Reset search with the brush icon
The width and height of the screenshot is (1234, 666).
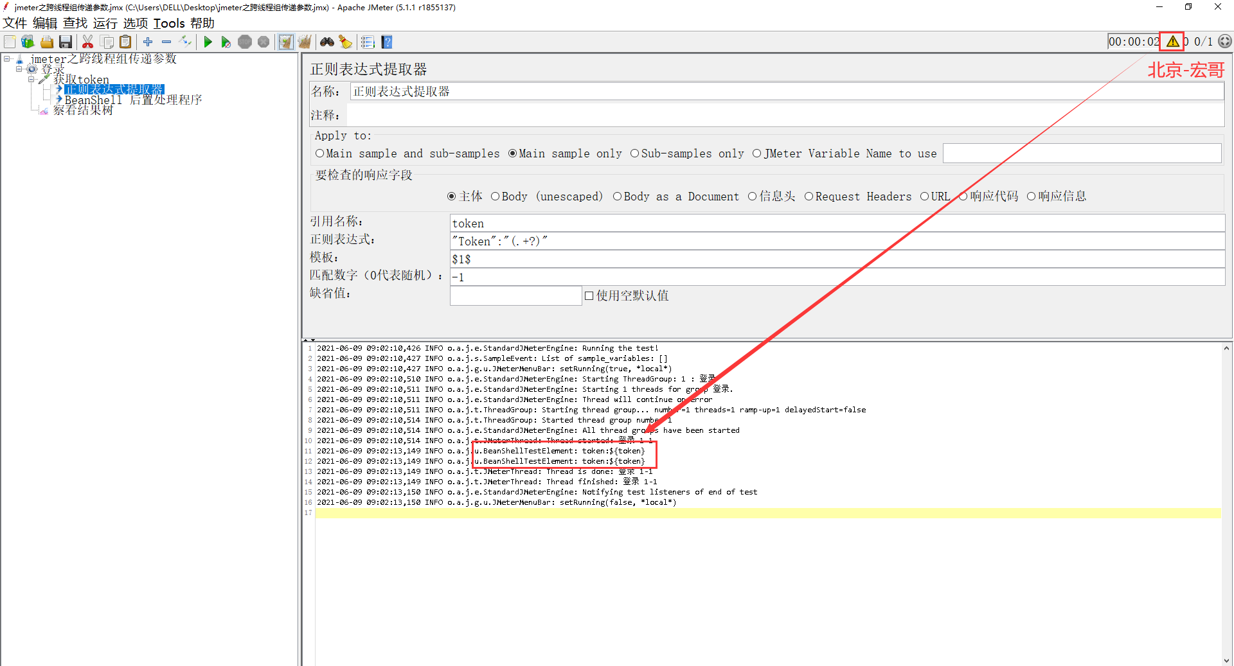click(x=346, y=42)
